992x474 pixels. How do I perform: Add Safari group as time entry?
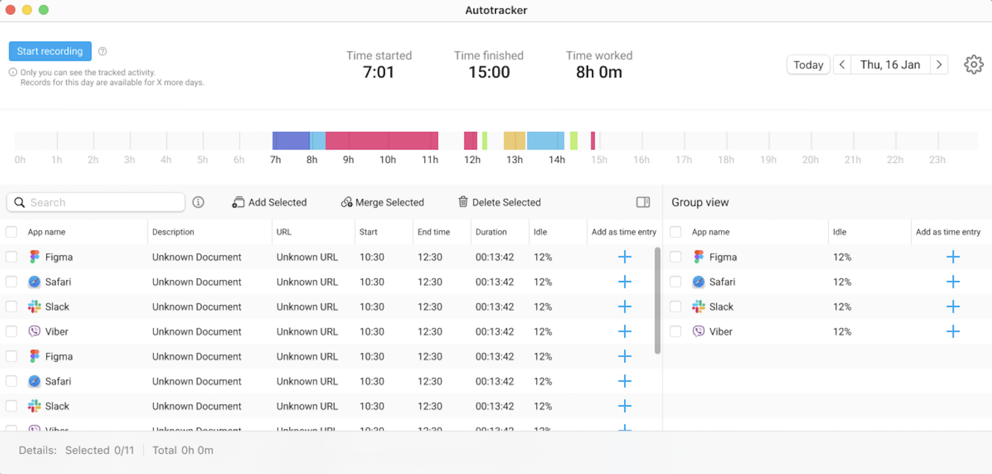point(953,282)
